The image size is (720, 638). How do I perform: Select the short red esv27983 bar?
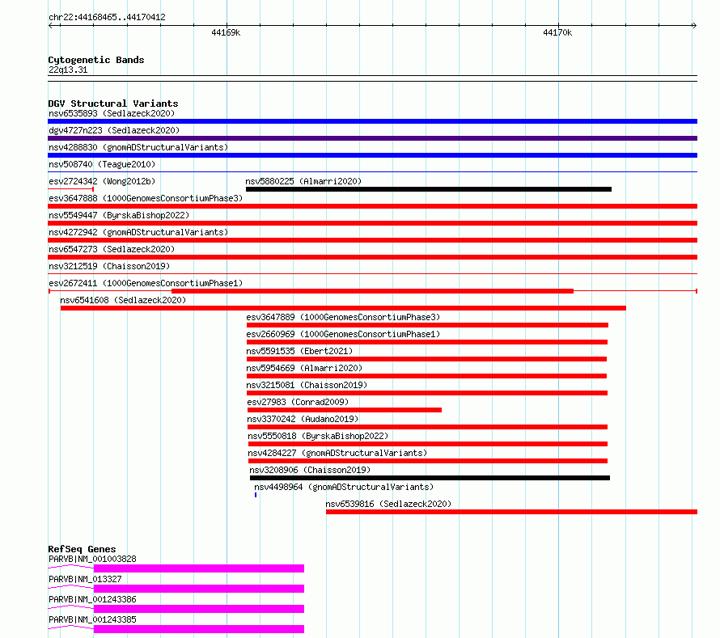pos(345,410)
